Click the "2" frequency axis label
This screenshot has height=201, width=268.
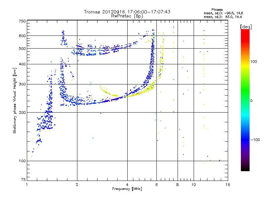coord(77,185)
